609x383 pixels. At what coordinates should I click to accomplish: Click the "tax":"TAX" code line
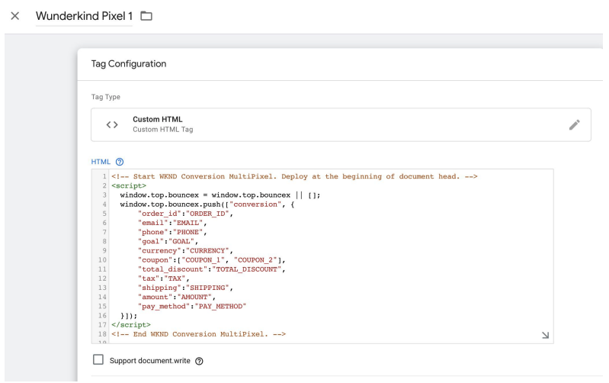pyautogui.click(x=164, y=278)
